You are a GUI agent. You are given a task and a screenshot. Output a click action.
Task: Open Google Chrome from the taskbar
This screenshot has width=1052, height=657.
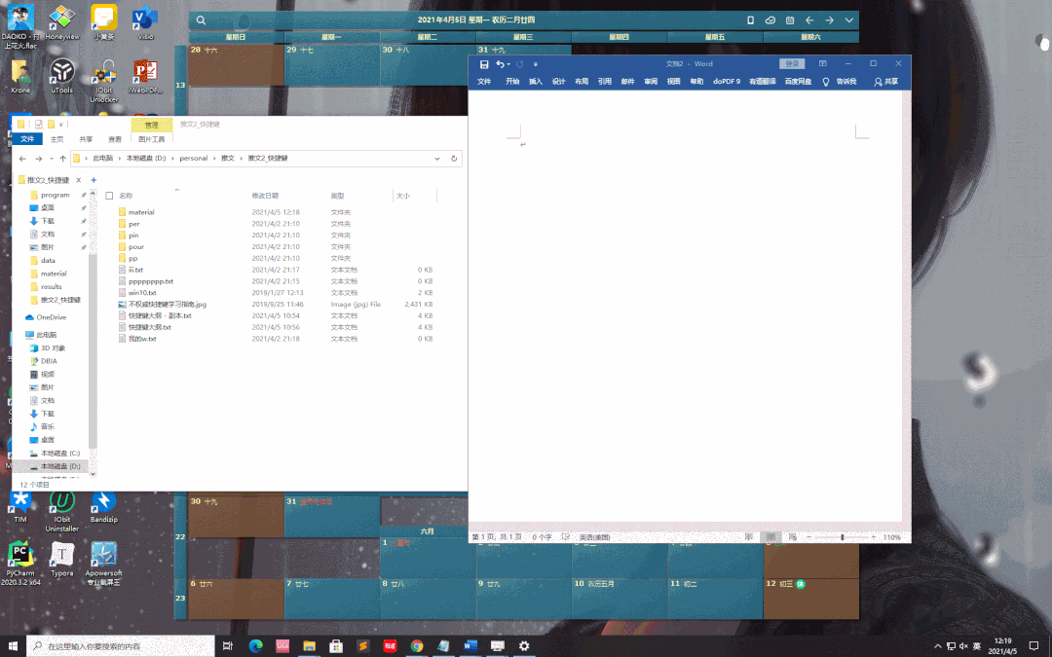tap(417, 645)
